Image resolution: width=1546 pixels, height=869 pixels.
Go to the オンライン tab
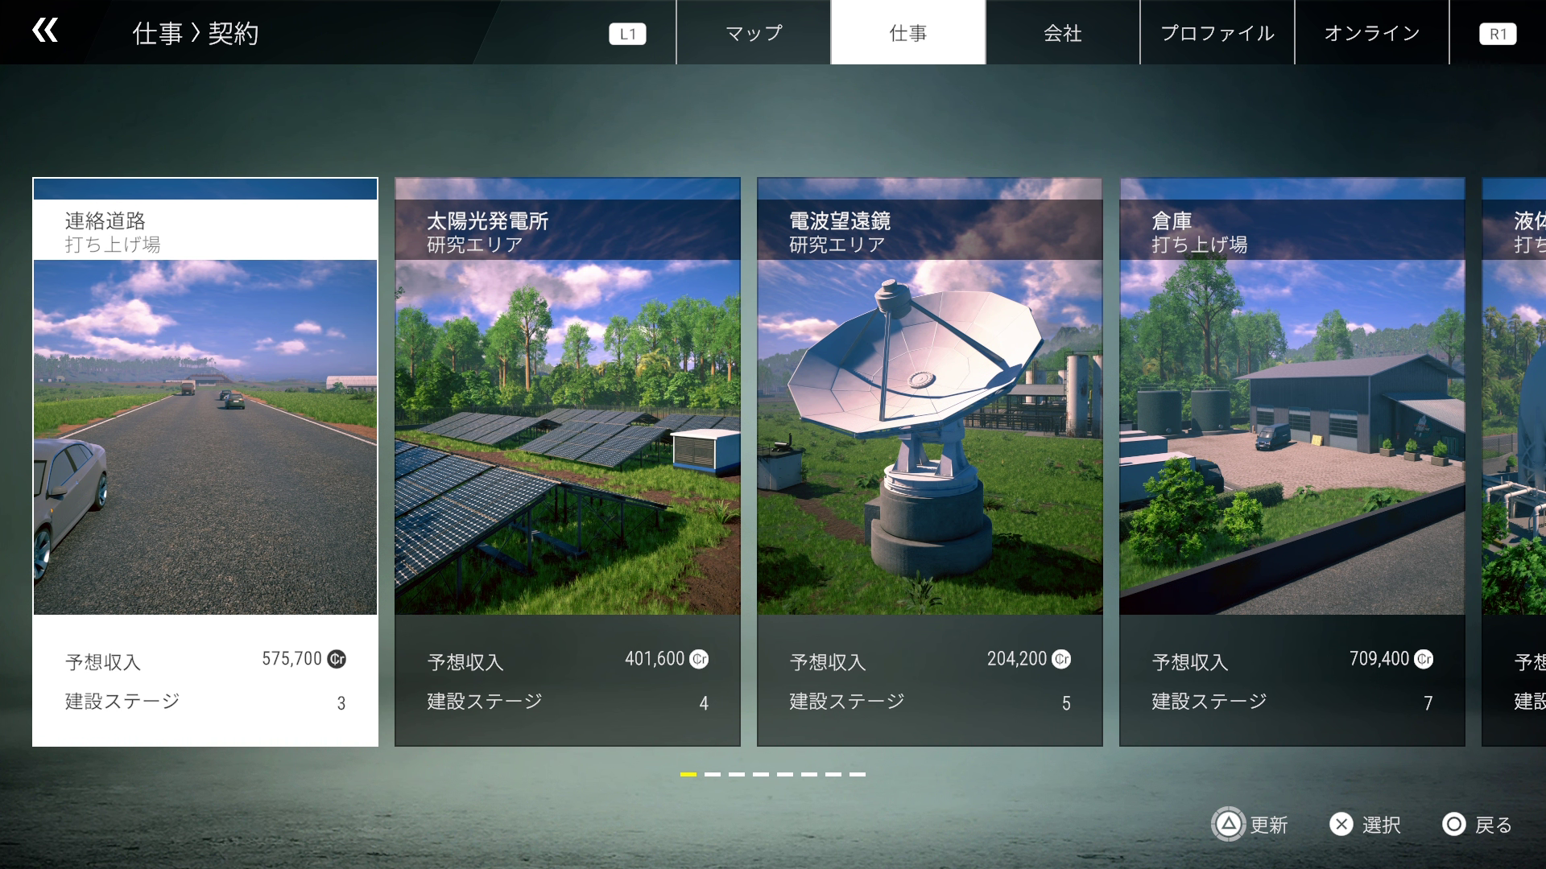[1371, 33]
